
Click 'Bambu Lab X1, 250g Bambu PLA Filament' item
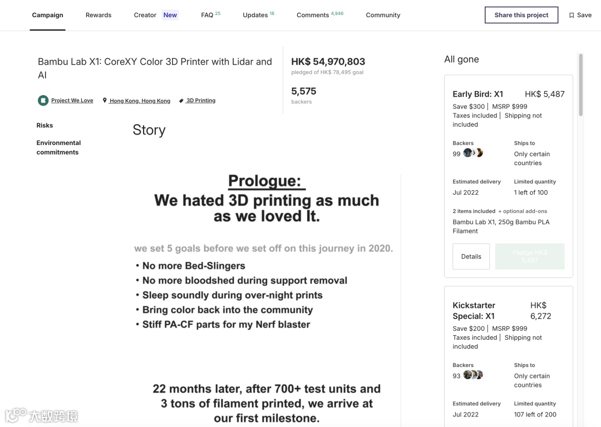(x=501, y=226)
